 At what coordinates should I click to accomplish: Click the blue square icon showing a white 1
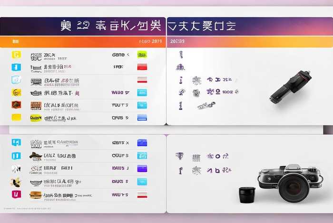[x=16, y=67]
